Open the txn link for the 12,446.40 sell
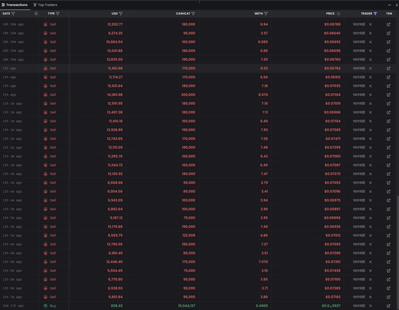399x310 pixels. [388, 262]
